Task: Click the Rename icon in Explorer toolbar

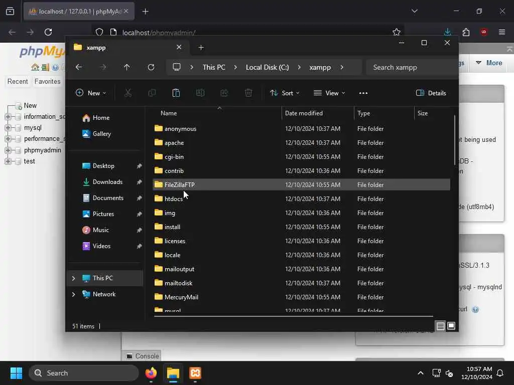Action: (x=200, y=93)
